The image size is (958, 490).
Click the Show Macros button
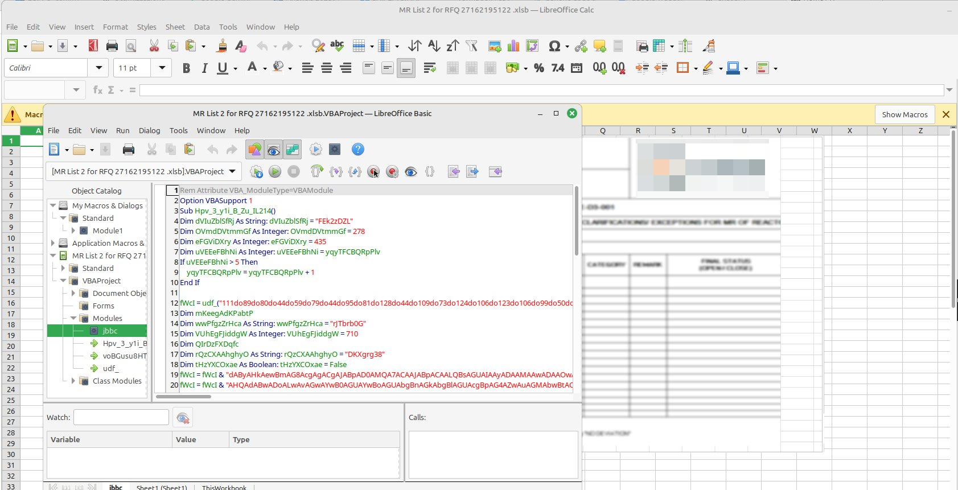(x=904, y=114)
